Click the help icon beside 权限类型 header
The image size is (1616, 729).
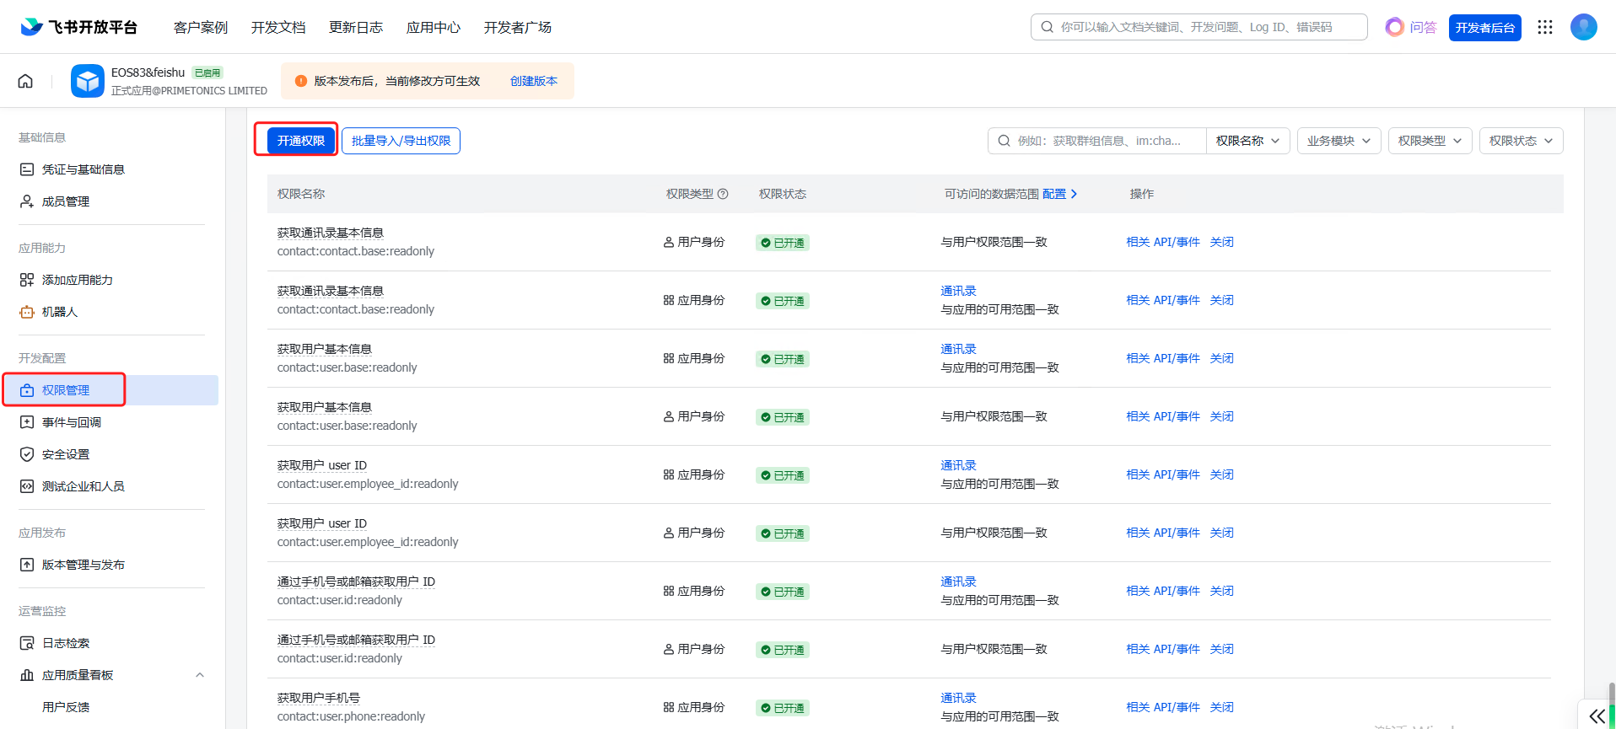[723, 194]
